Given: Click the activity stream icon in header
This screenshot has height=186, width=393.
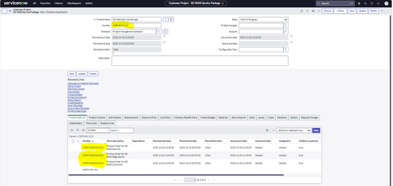Looking at the screenshot, I should click(307, 11).
